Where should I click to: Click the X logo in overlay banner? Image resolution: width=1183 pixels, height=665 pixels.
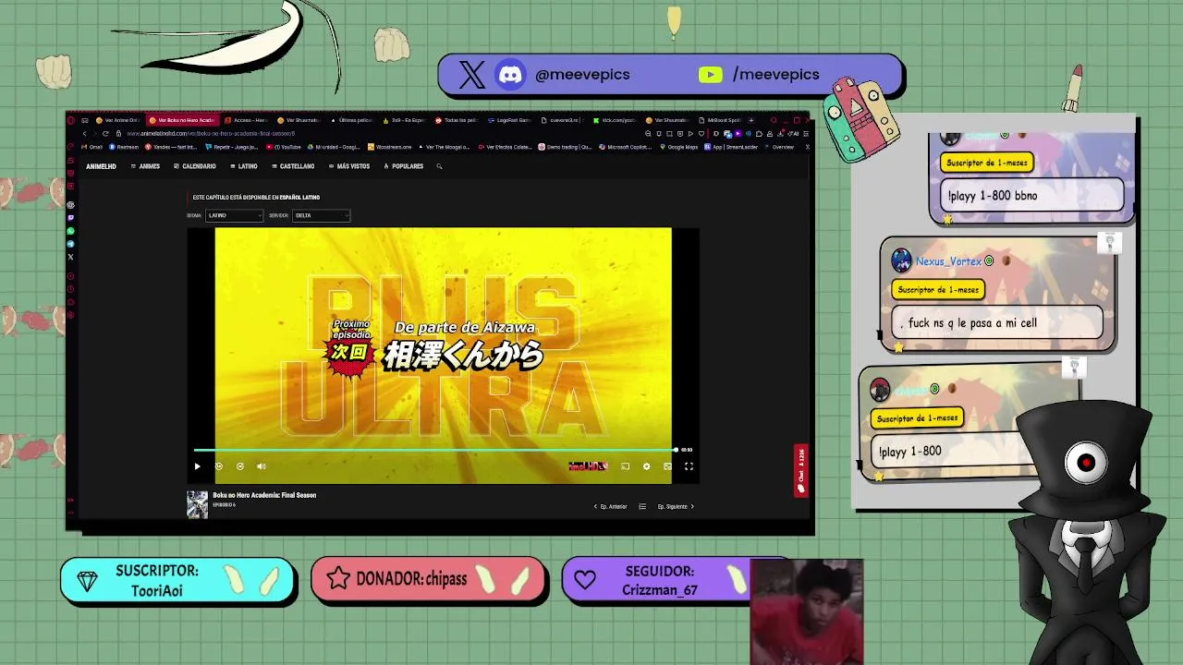[471, 75]
